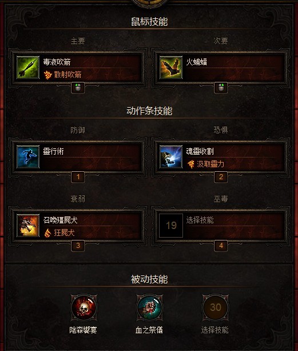Select the 召喚殭屍犬 zombie dogs icon

28,226
